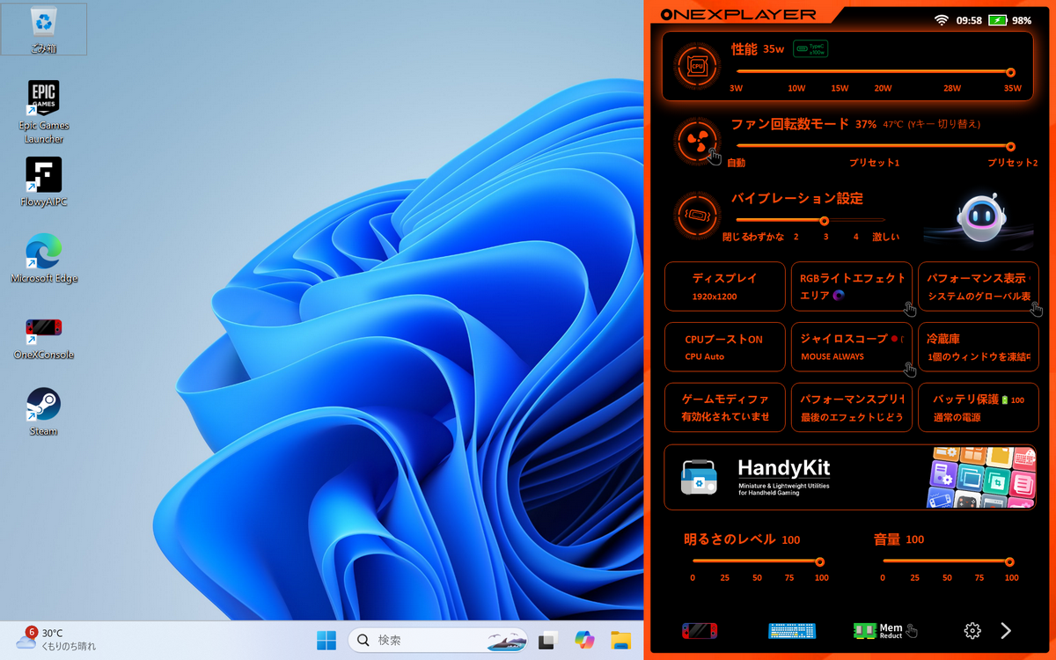
Task: Open the パフォーマンスプリセット tile
Action: pyautogui.click(x=852, y=407)
